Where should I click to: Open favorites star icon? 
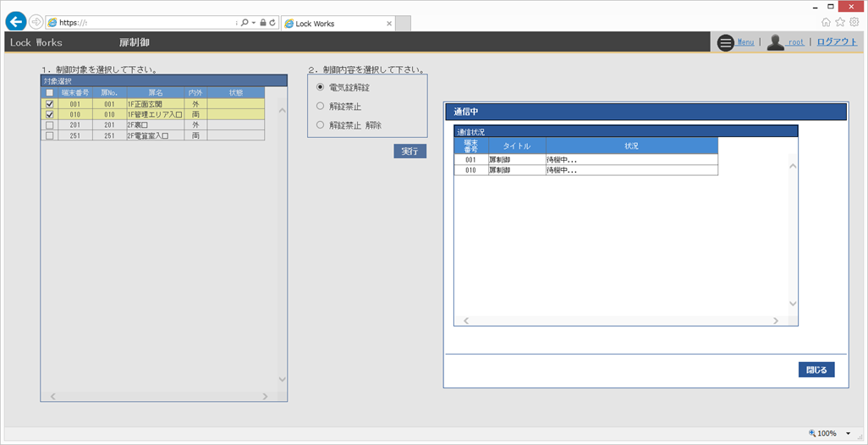point(840,22)
